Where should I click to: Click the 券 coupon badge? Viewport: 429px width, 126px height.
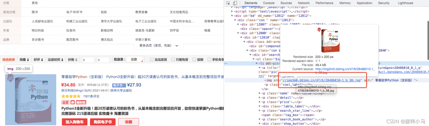coord(72,102)
